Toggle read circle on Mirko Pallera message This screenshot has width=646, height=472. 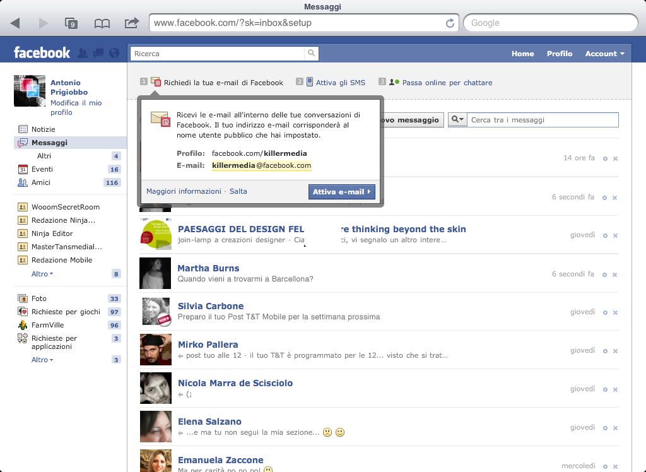pyautogui.click(x=605, y=351)
